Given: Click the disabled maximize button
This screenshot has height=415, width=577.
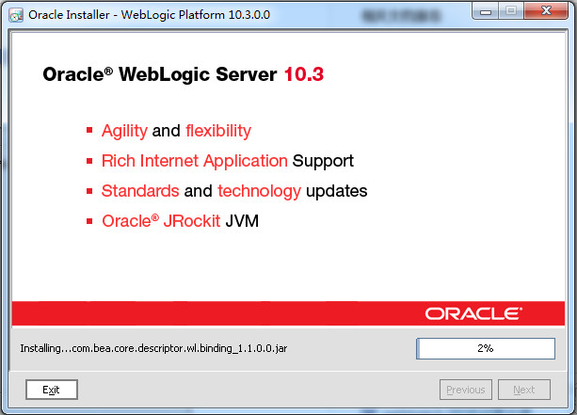Looking at the screenshot, I should coord(511,11).
